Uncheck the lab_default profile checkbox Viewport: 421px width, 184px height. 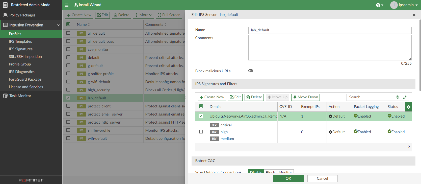point(68,98)
